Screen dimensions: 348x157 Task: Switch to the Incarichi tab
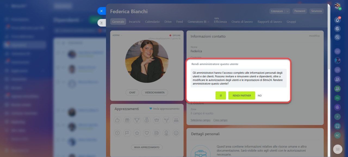point(135,22)
